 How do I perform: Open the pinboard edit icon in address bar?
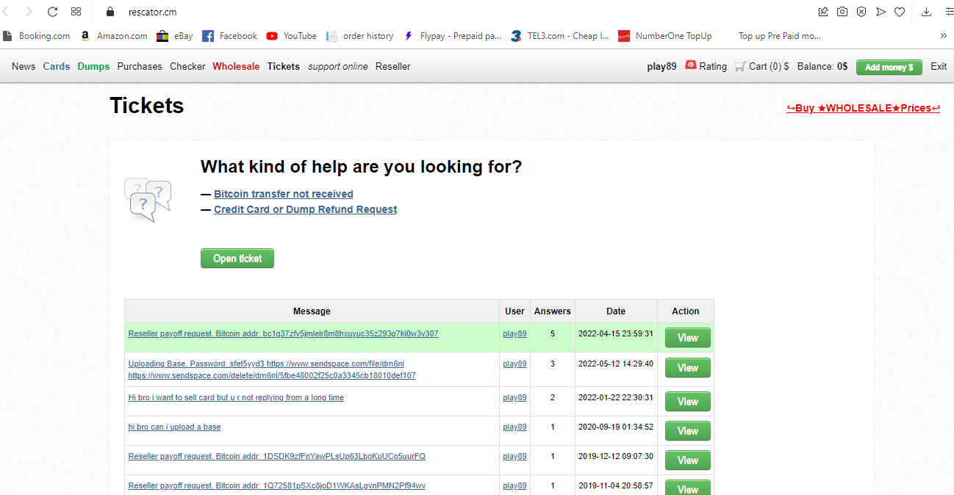click(823, 12)
